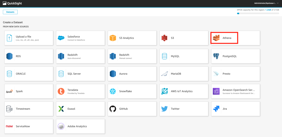The height and width of the screenshot is (137, 282).
Task: Click the Jira logo icon
Action: point(216,109)
